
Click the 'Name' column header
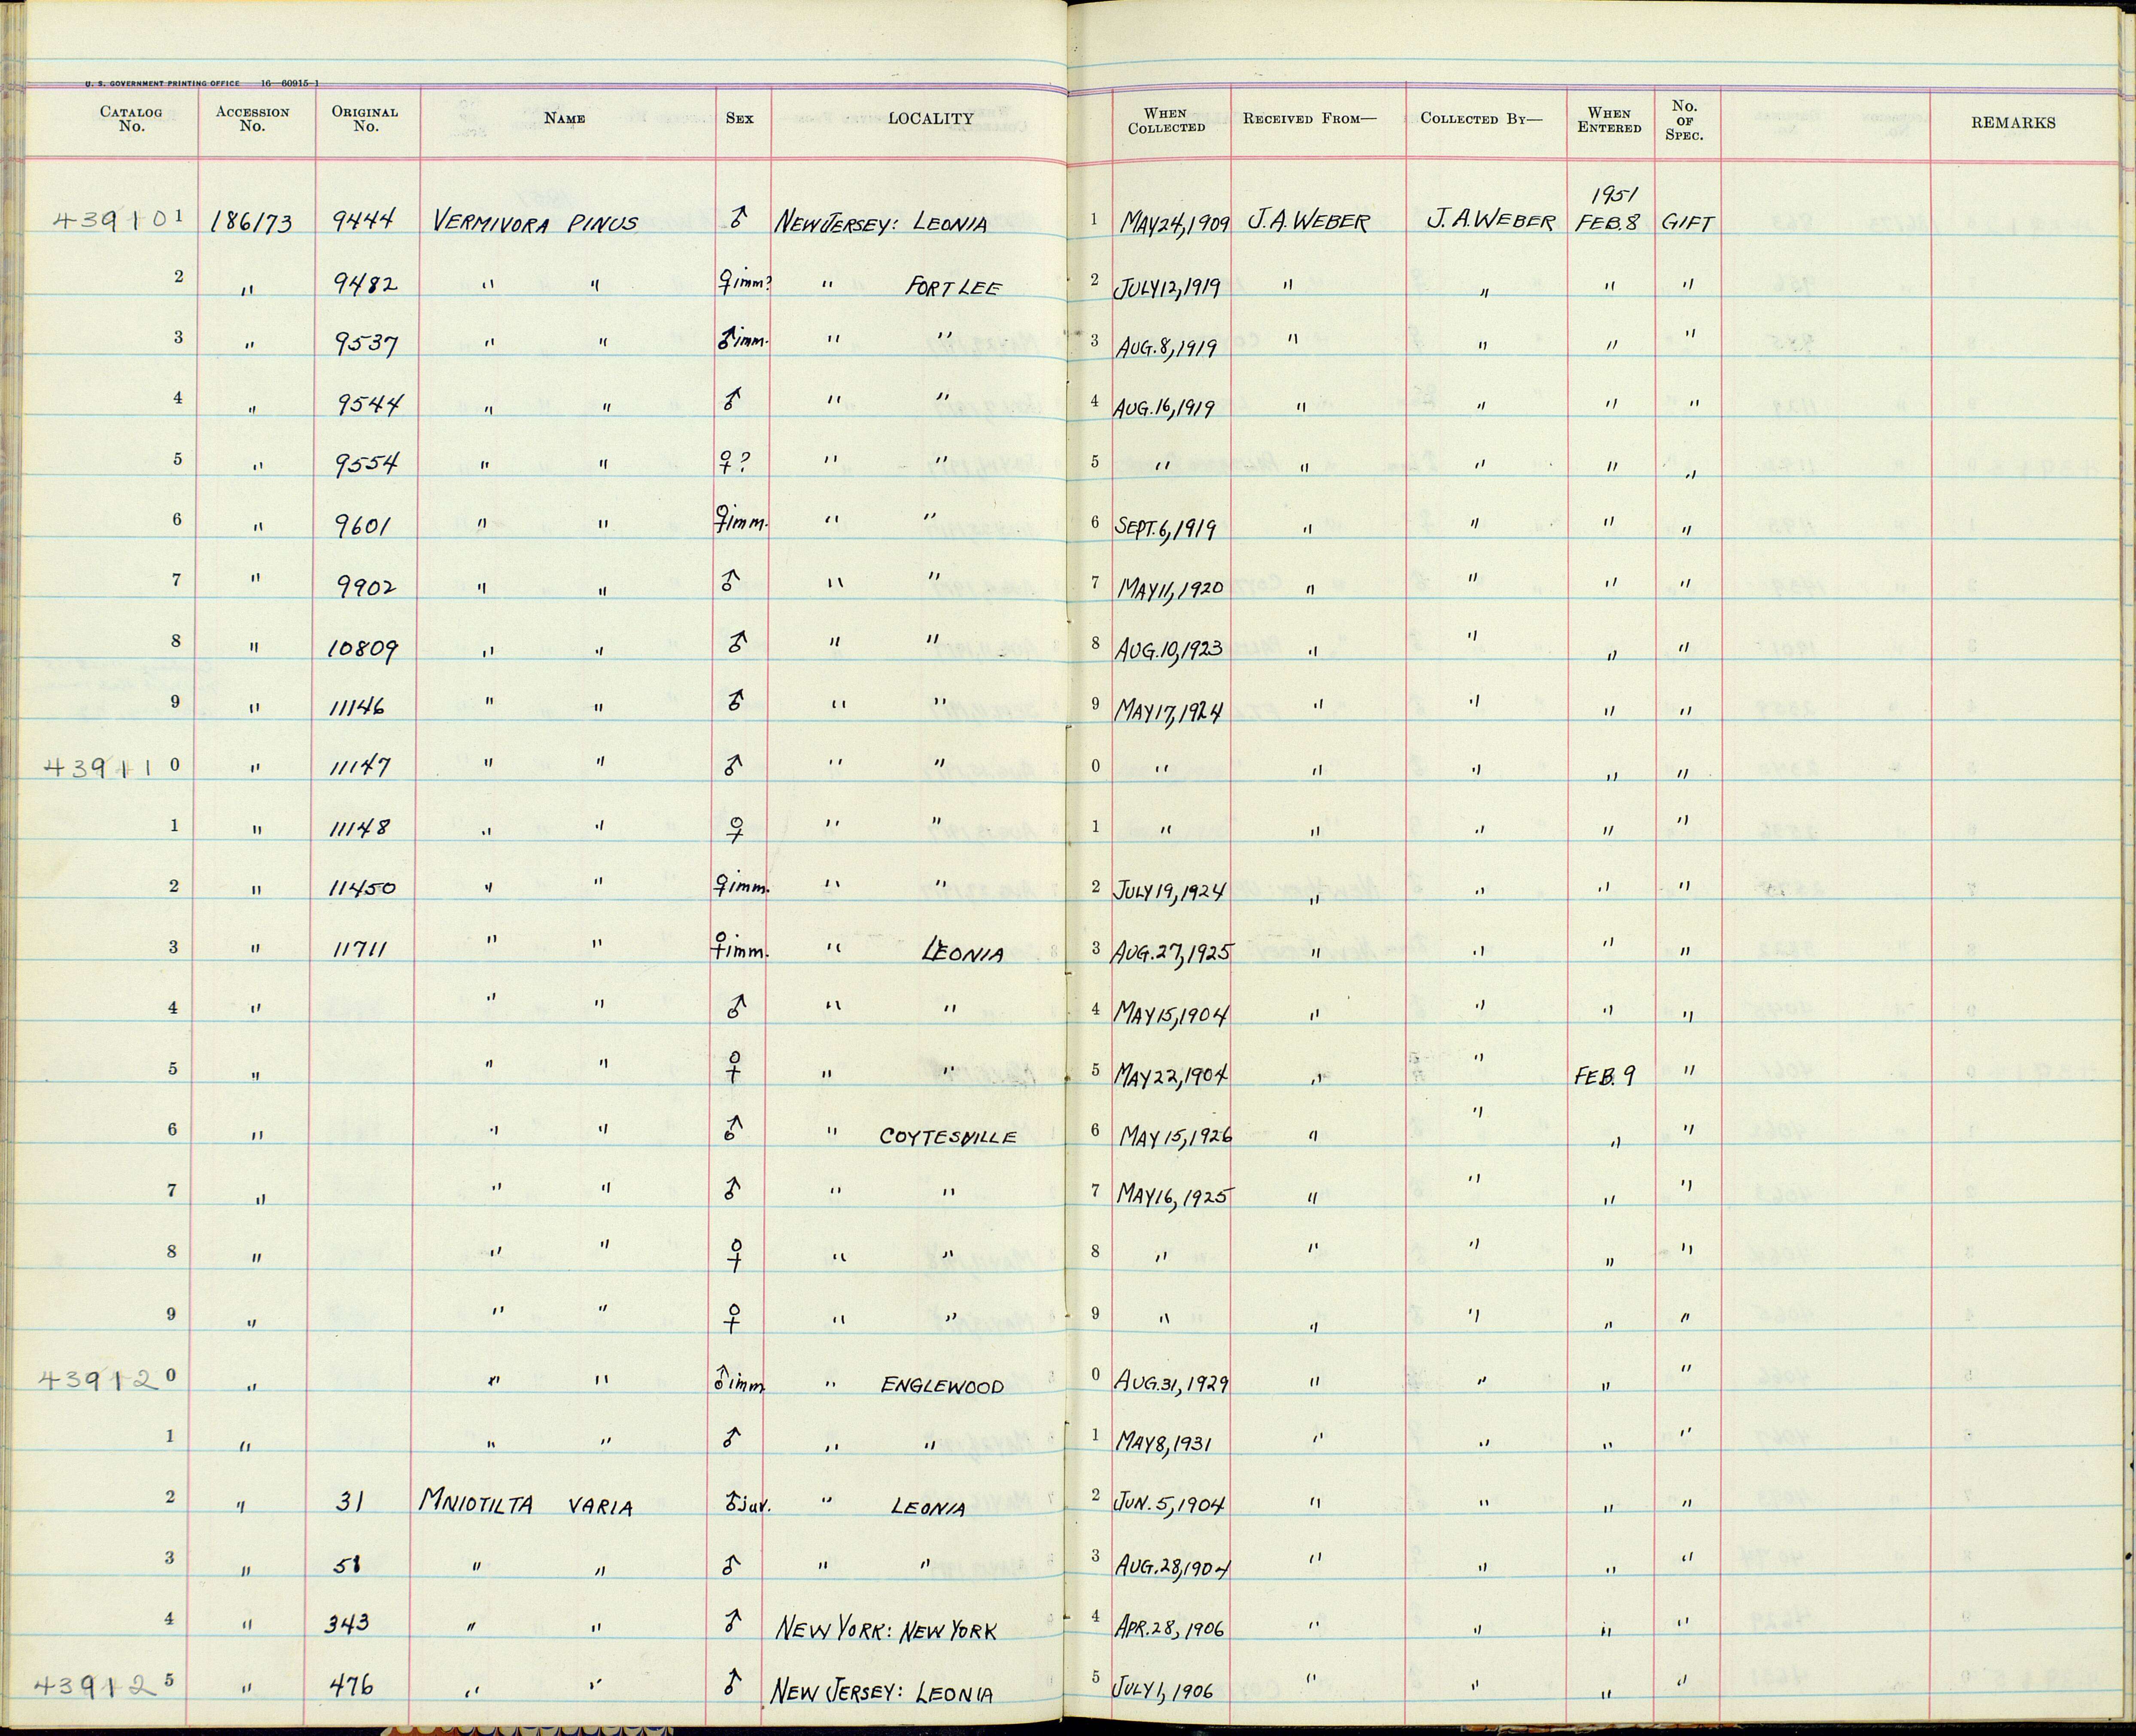(564, 118)
